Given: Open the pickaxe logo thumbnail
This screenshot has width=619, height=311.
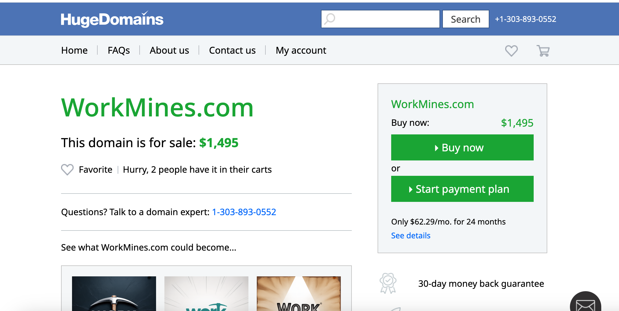Looking at the screenshot, I should [x=114, y=294].
